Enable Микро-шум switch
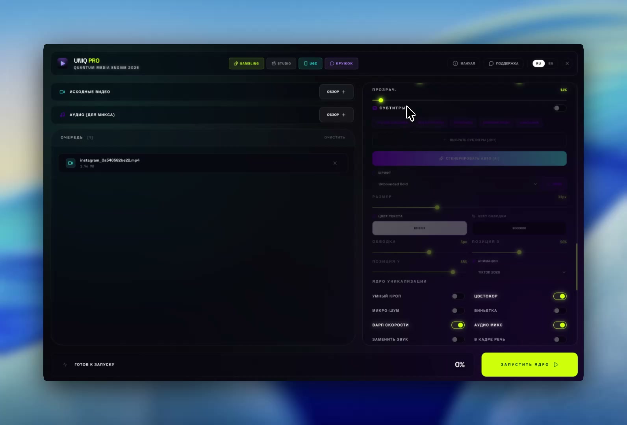627x425 pixels. [458, 310]
